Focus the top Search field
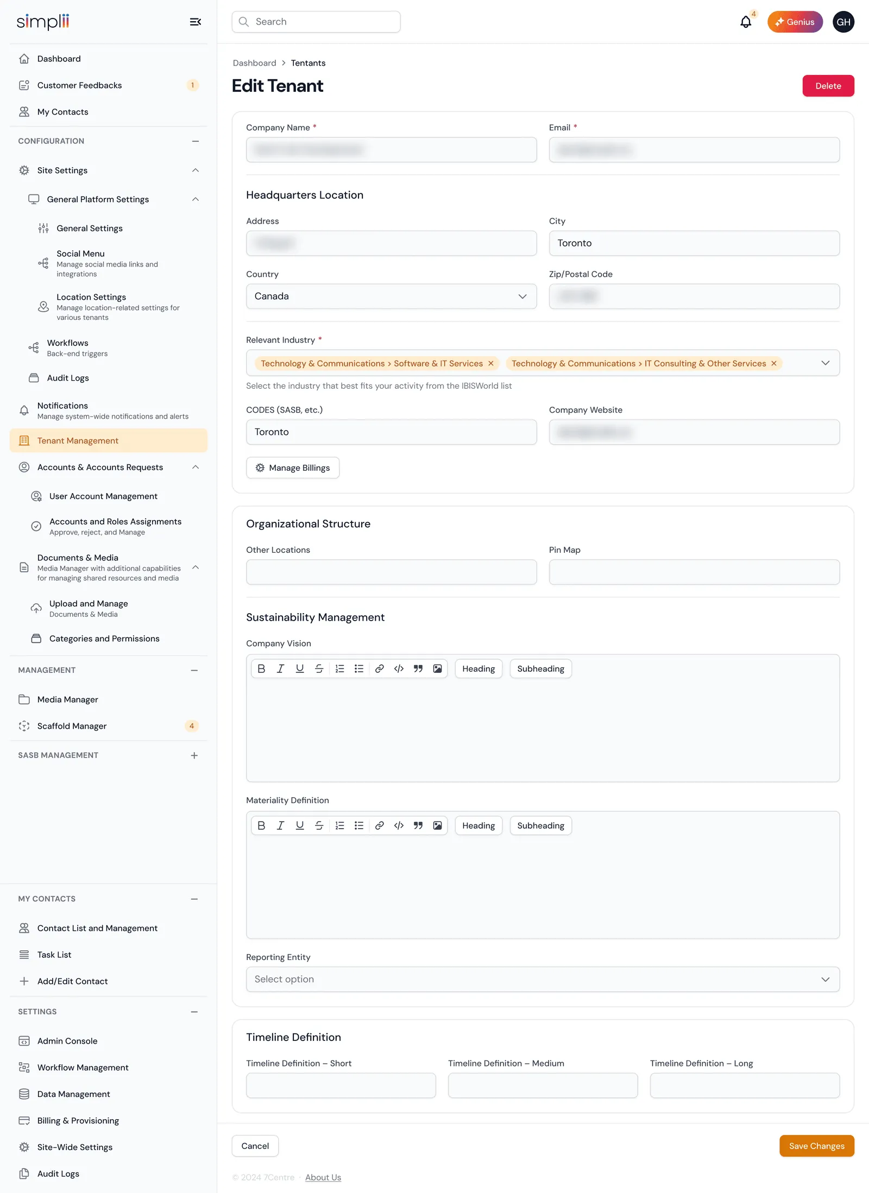The width and height of the screenshot is (869, 1193). (316, 22)
